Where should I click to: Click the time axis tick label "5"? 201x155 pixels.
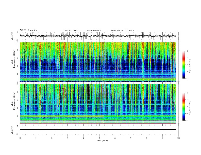[99, 138]
